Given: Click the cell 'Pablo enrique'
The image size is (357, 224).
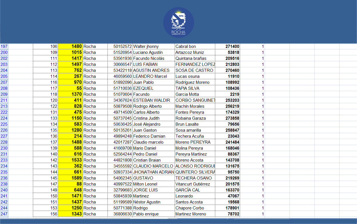Looking at the screenshot, I should point(154,214).
